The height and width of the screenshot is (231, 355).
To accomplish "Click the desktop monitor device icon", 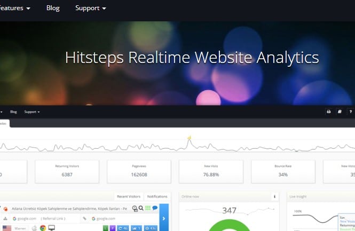I will point(52,228).
